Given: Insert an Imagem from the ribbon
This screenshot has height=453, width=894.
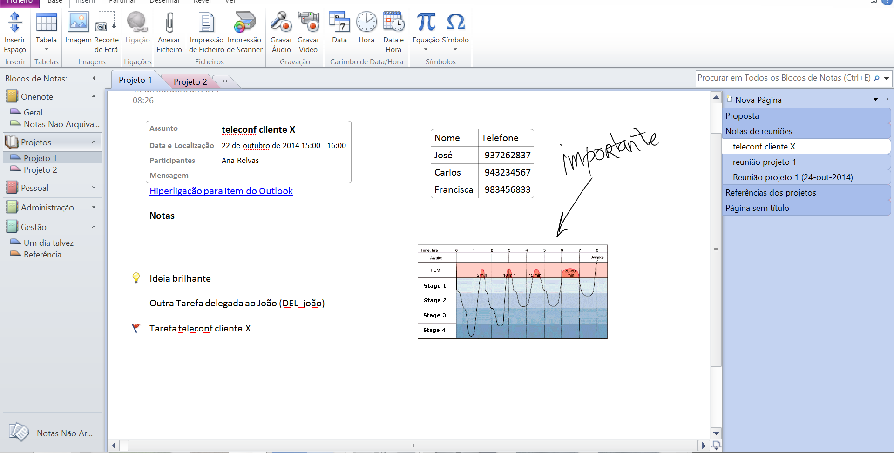Looking at the screenshot, I should pos(78,22).
